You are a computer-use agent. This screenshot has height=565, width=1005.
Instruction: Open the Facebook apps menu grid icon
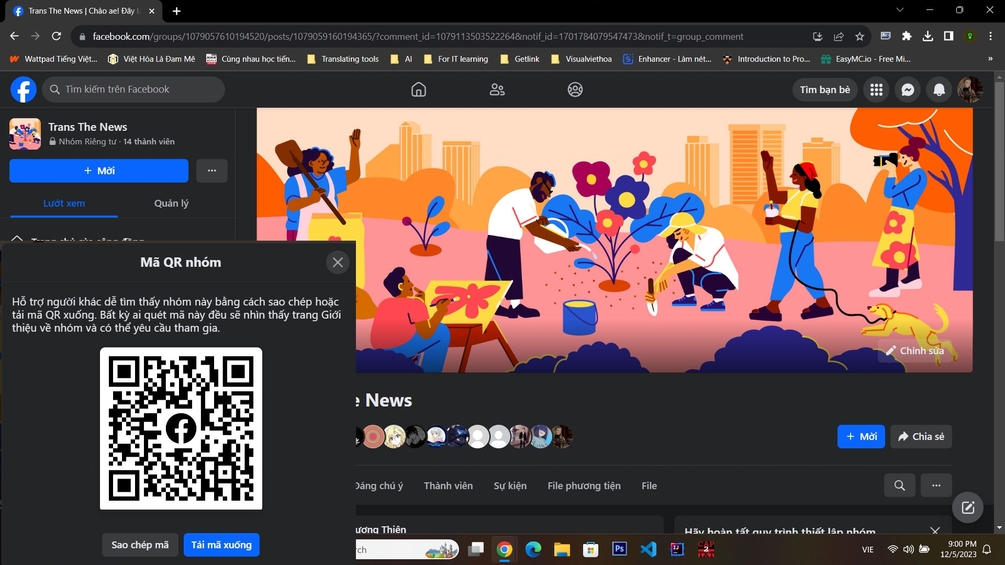(876, 89)
